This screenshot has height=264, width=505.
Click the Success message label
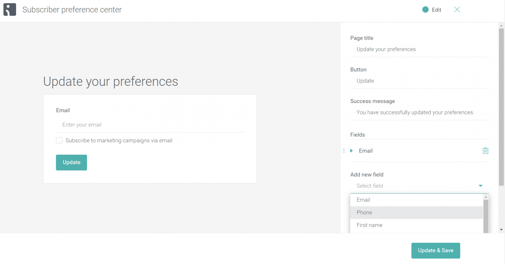point(373,101)
